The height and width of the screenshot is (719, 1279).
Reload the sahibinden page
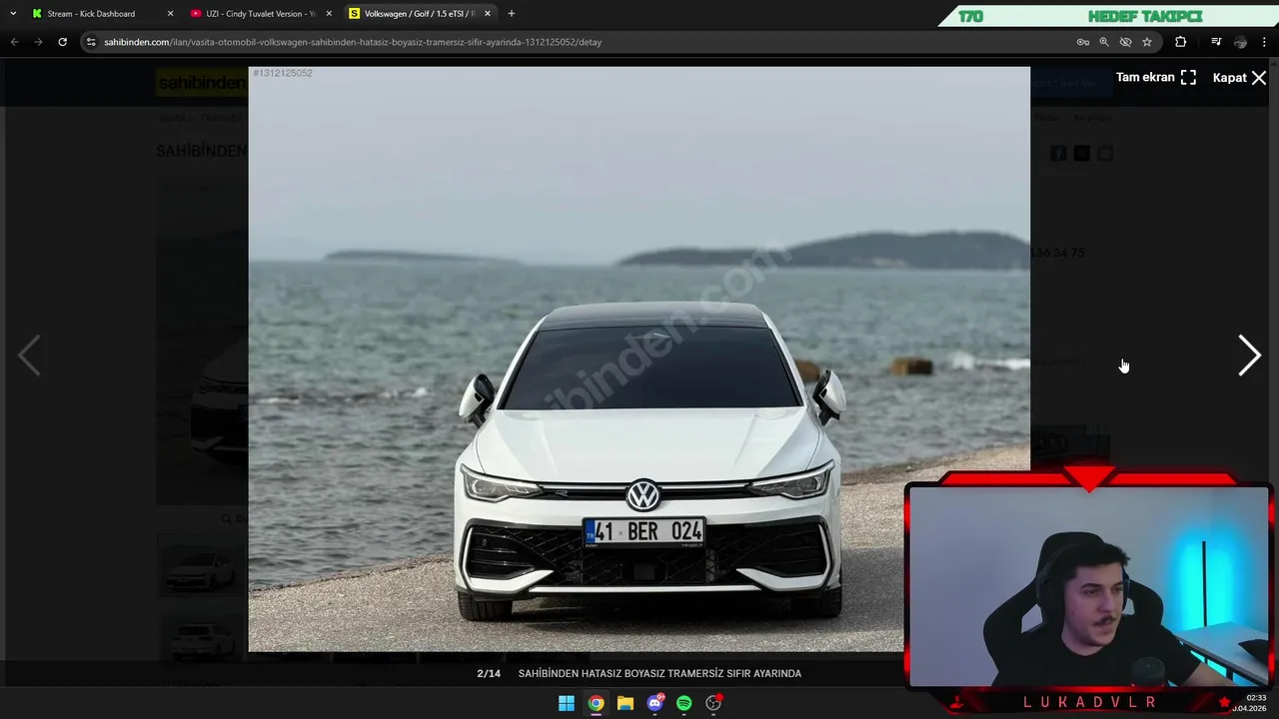pyautogui.click(x=62, y=42)
